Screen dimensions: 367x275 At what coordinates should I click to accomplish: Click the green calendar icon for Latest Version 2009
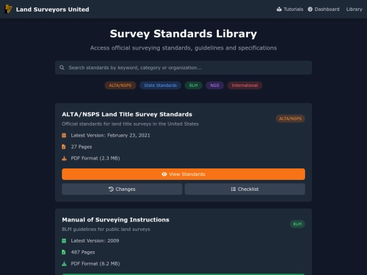pos(64,241)
